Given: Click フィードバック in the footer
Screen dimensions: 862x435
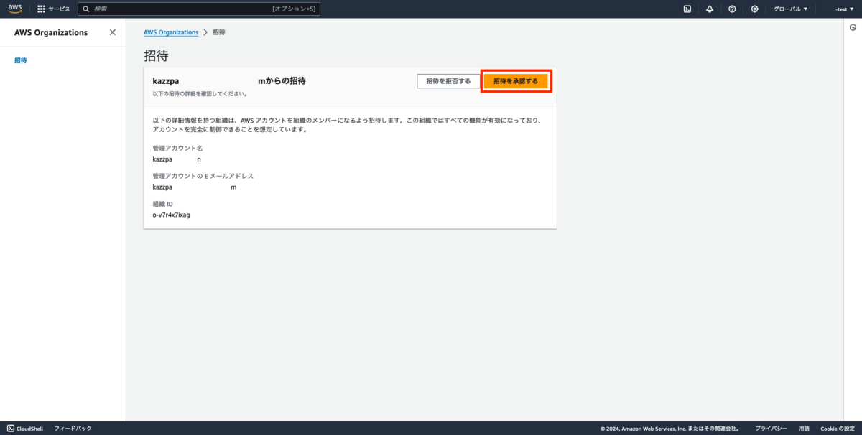Looking at the screenshot, I should click(x=73, y=429).
